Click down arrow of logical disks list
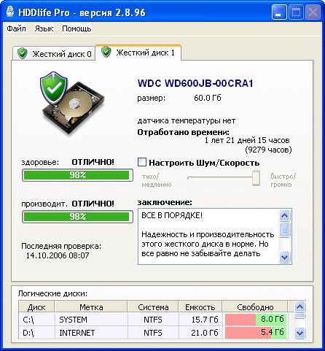Image resolution: width=325 pixels, height=351 pixels. click(x=299, y=333)
